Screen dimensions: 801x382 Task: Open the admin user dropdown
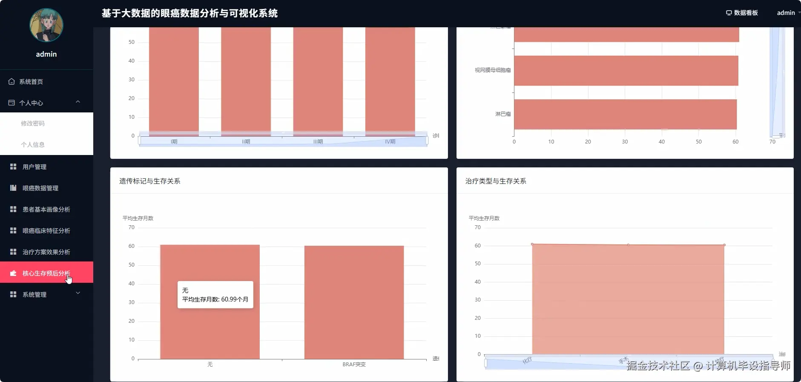[x=788, y=13]
